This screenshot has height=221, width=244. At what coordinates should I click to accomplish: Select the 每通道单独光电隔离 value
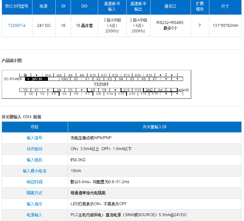(x=88, y=193)
